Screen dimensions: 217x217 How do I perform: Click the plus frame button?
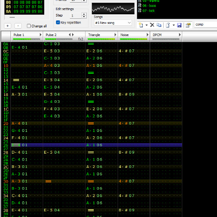(7, 26)
